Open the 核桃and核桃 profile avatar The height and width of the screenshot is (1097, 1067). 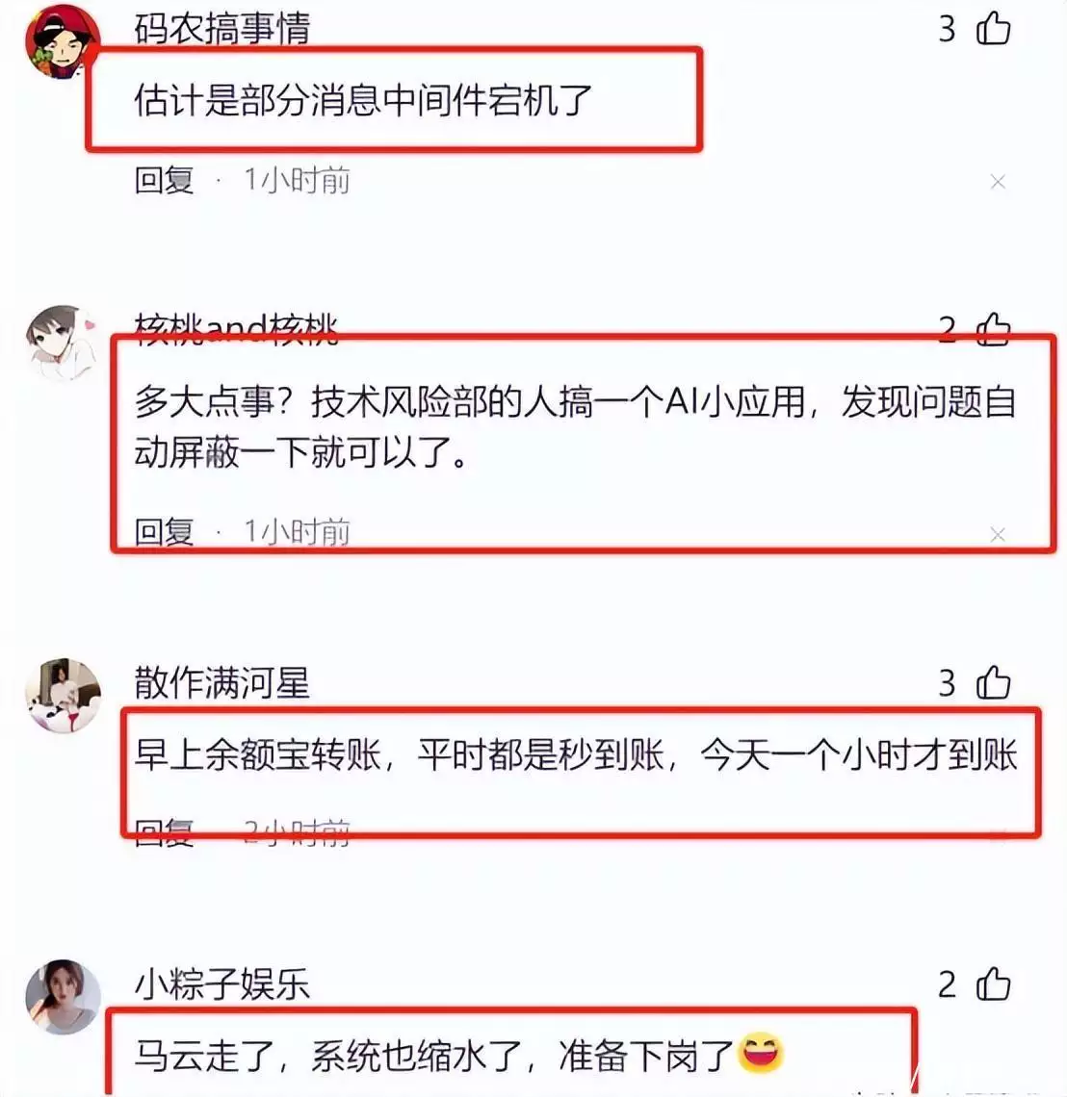click(62, 343)
